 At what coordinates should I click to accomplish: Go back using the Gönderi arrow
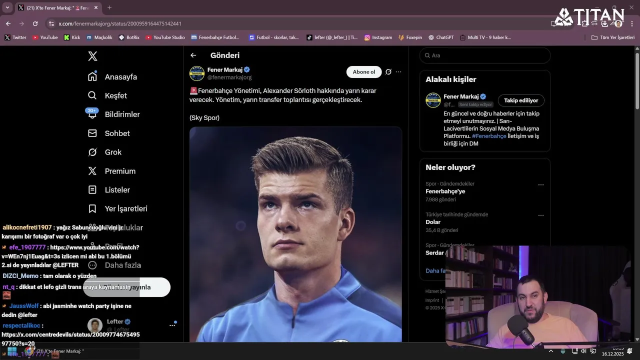point(193,55)
